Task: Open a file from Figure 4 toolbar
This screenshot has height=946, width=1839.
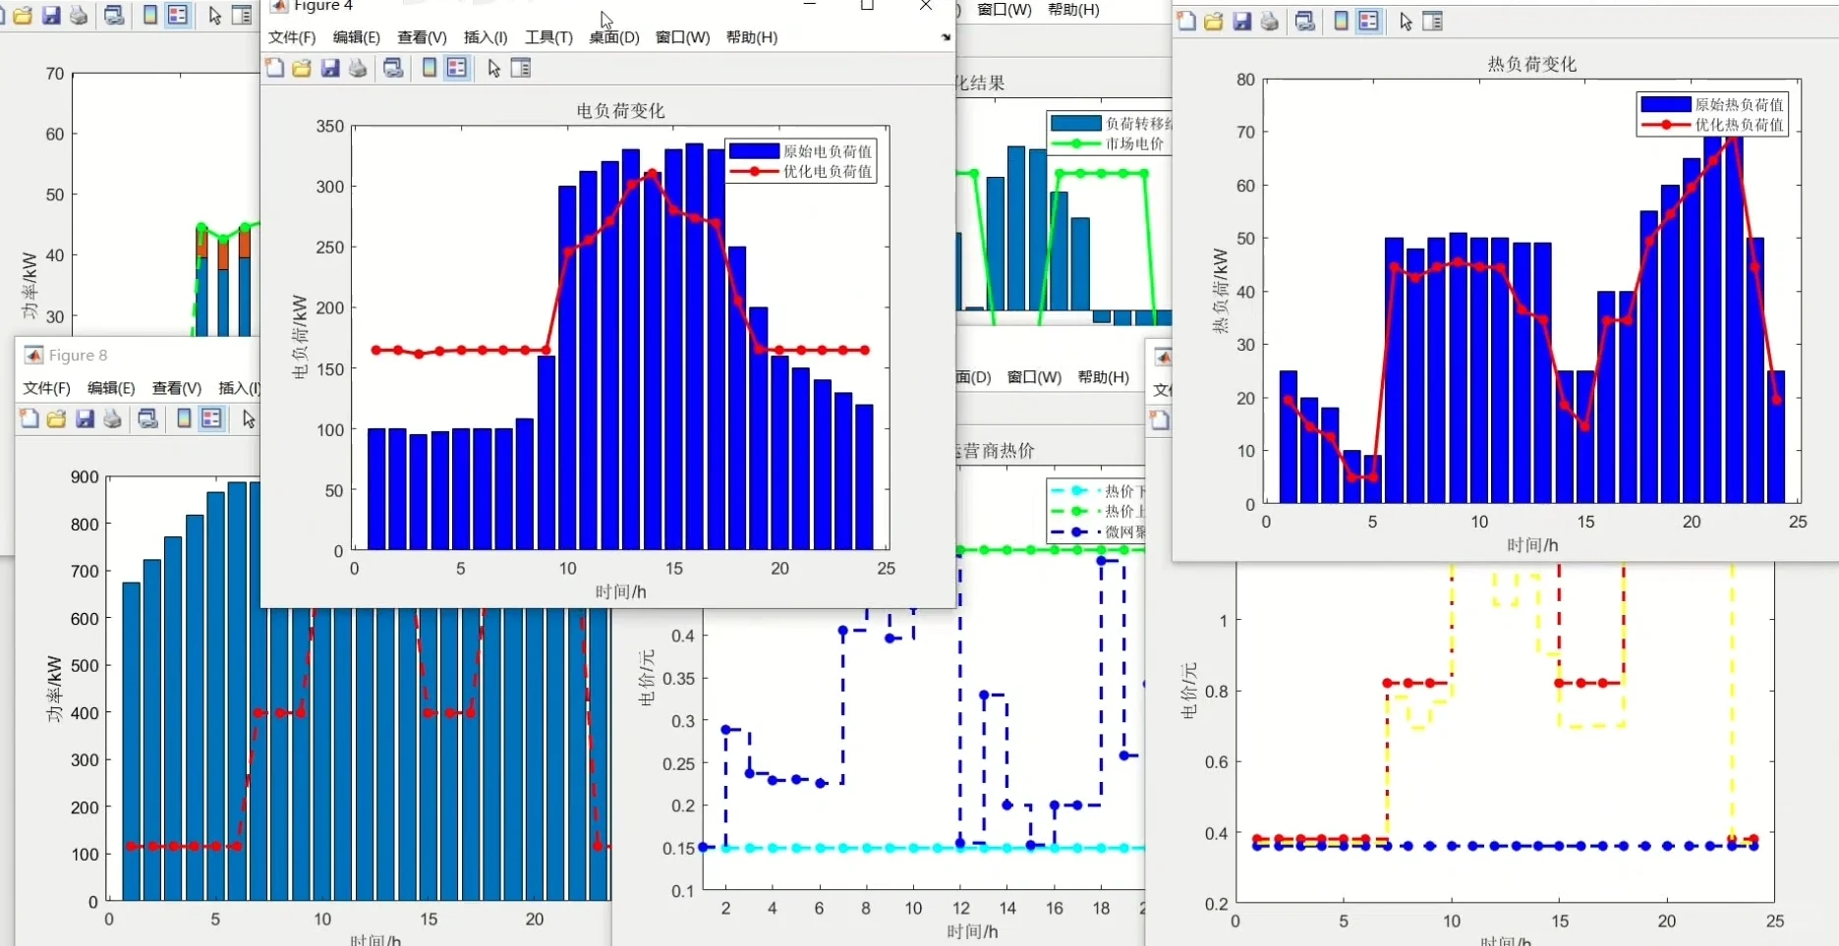Action: [302, 68]
